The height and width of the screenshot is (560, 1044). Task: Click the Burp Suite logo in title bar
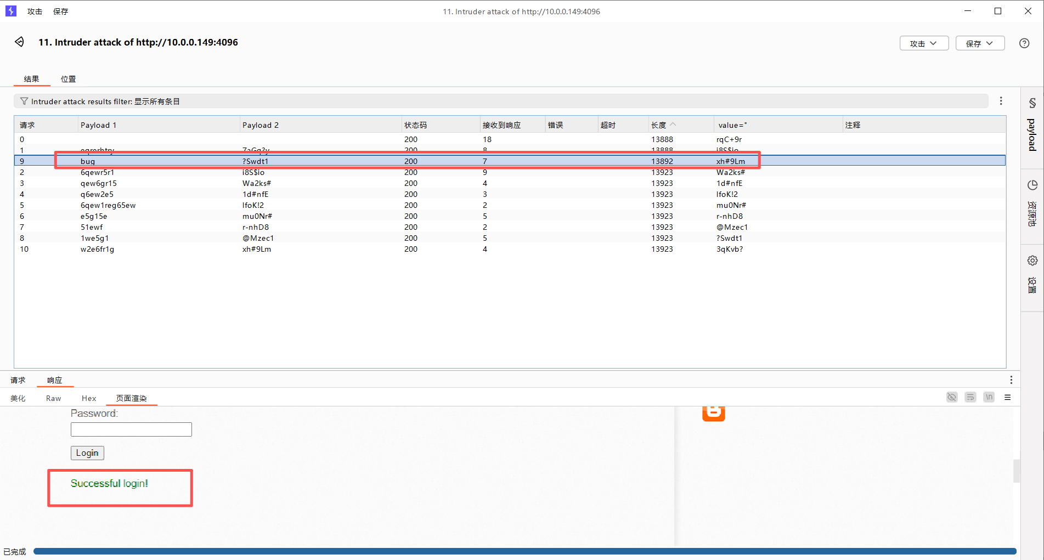pos(11,11)
